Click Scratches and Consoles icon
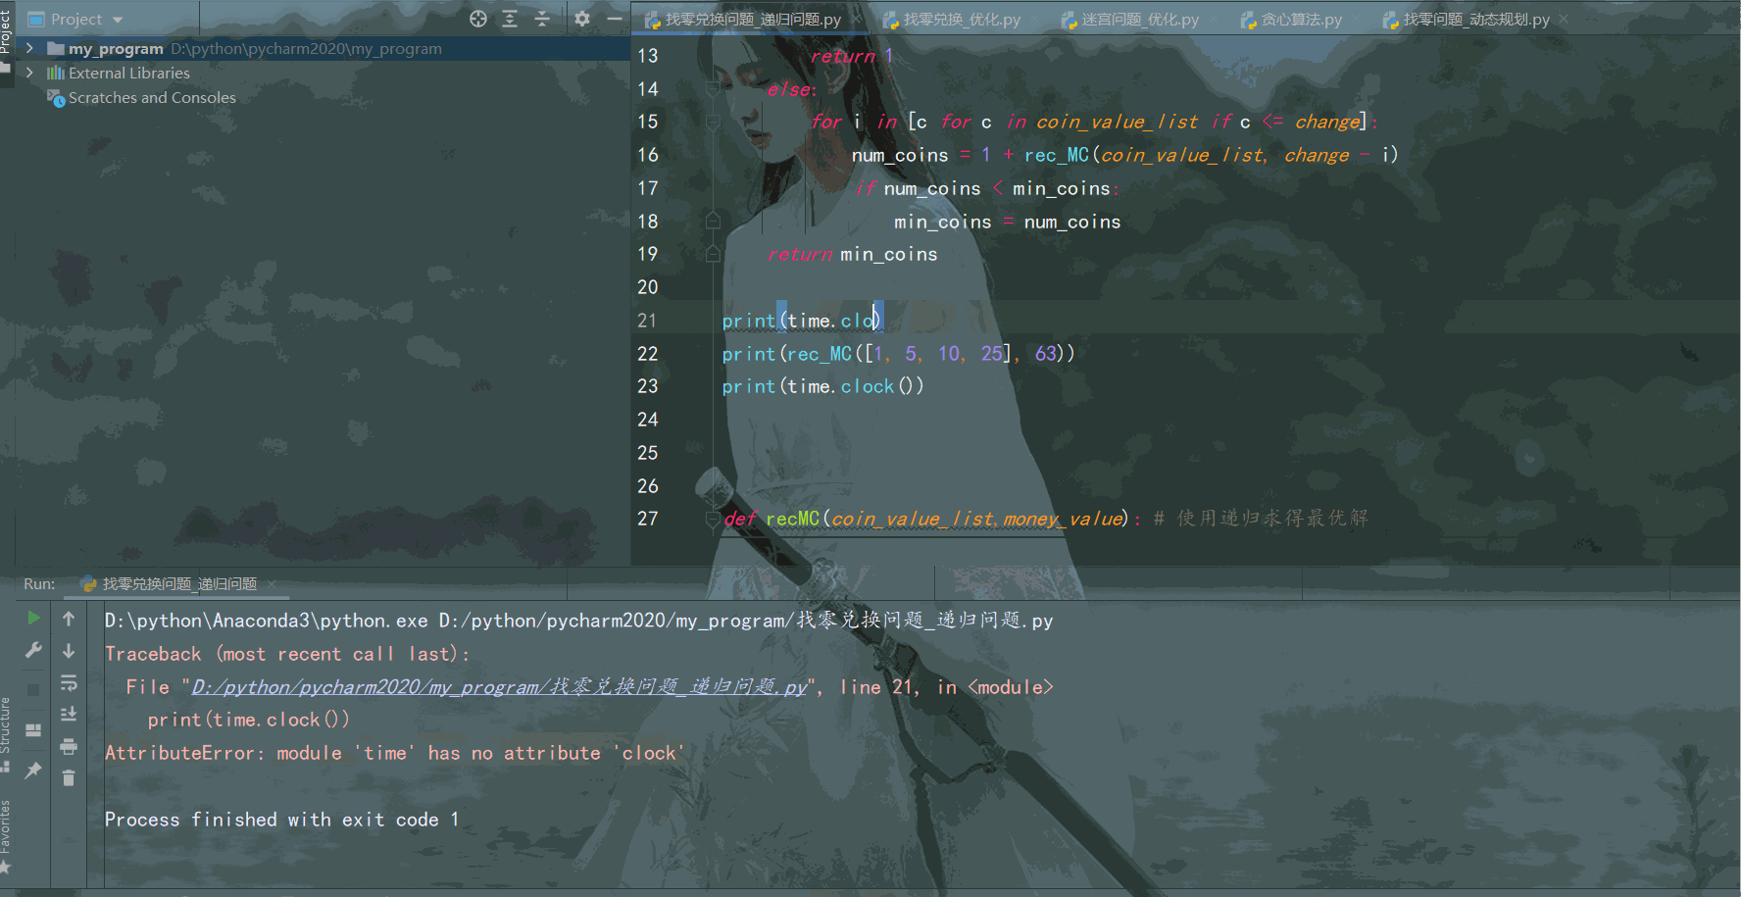The image size is (1741, 897). pyautogui.click(x=56, y=97)
